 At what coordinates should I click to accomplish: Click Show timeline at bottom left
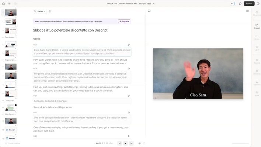click(13, 143)
